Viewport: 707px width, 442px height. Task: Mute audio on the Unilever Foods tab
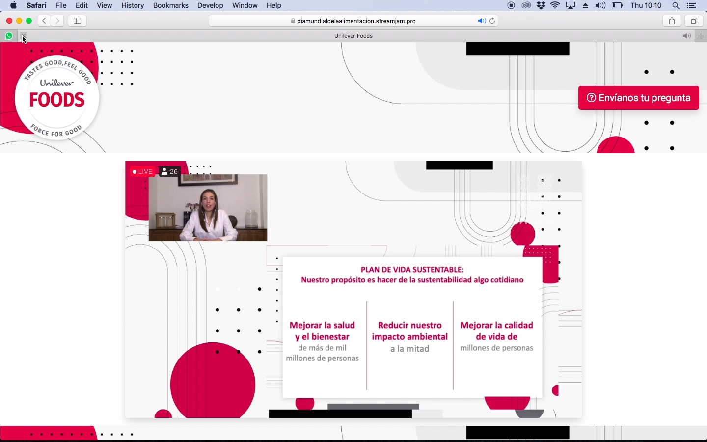click(x=686, y=36)
